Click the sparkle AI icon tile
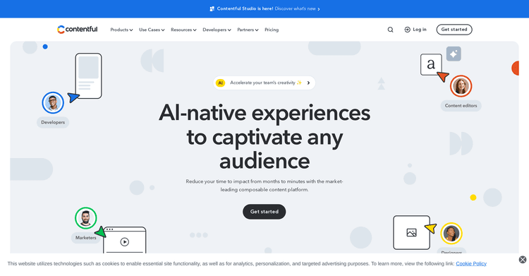529x276 pixels. (454, 54)
